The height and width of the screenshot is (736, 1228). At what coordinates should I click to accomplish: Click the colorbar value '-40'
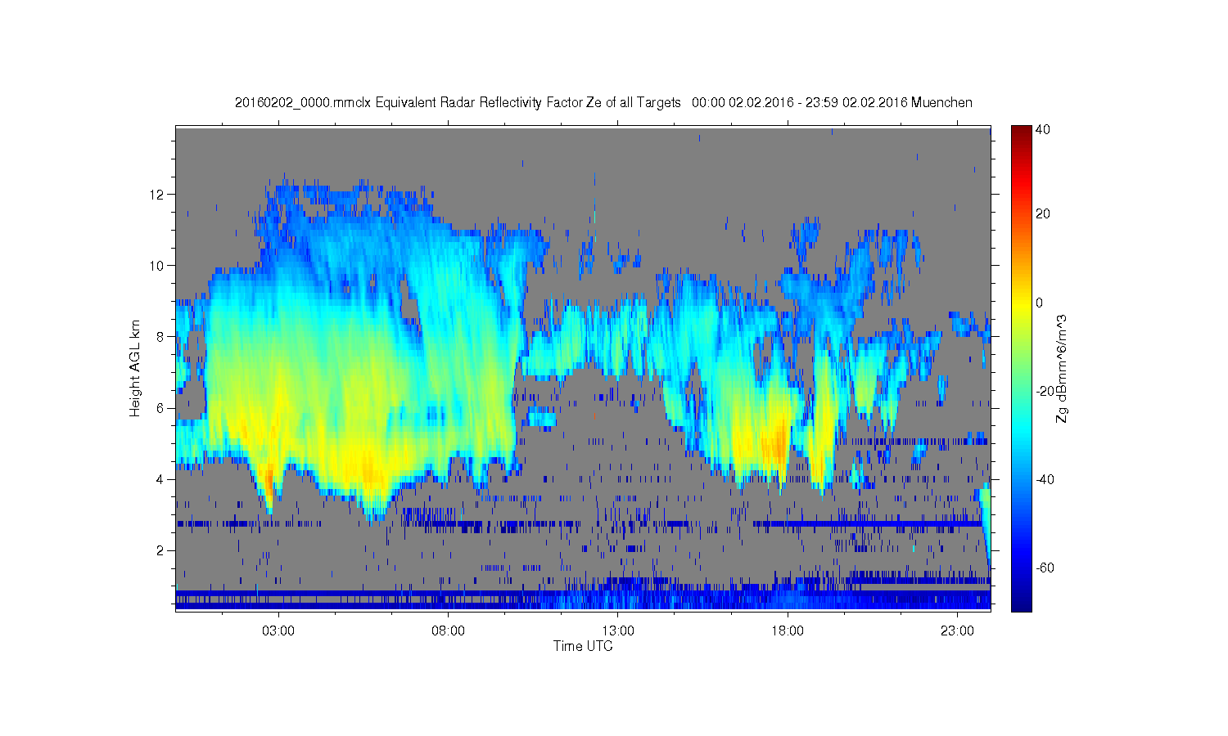click(1045, 479)
